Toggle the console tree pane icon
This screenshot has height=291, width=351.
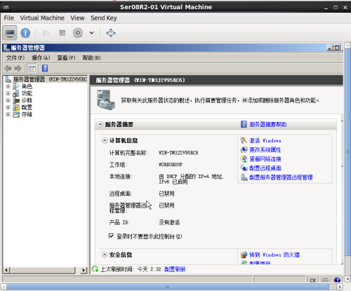coord(32,69)
